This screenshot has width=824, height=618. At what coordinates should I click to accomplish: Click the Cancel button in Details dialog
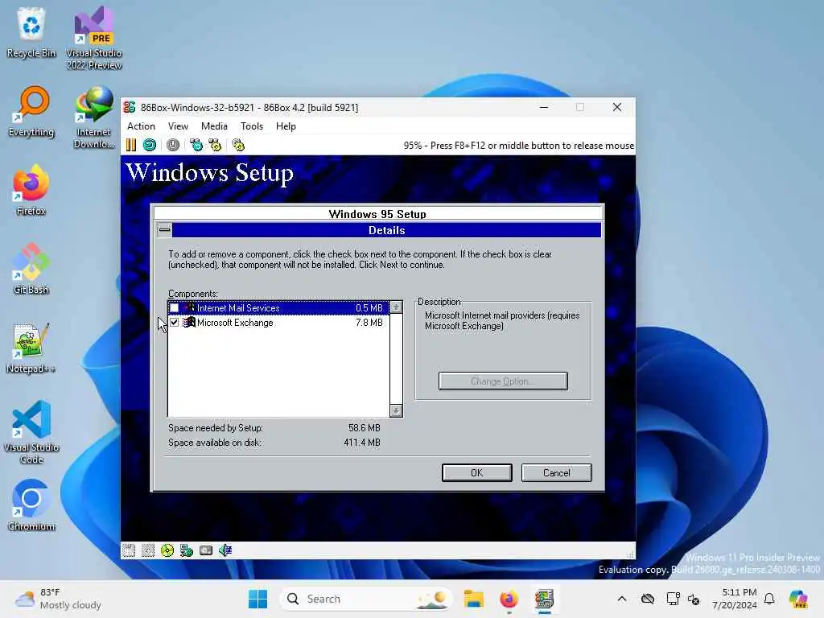point(557,472)
